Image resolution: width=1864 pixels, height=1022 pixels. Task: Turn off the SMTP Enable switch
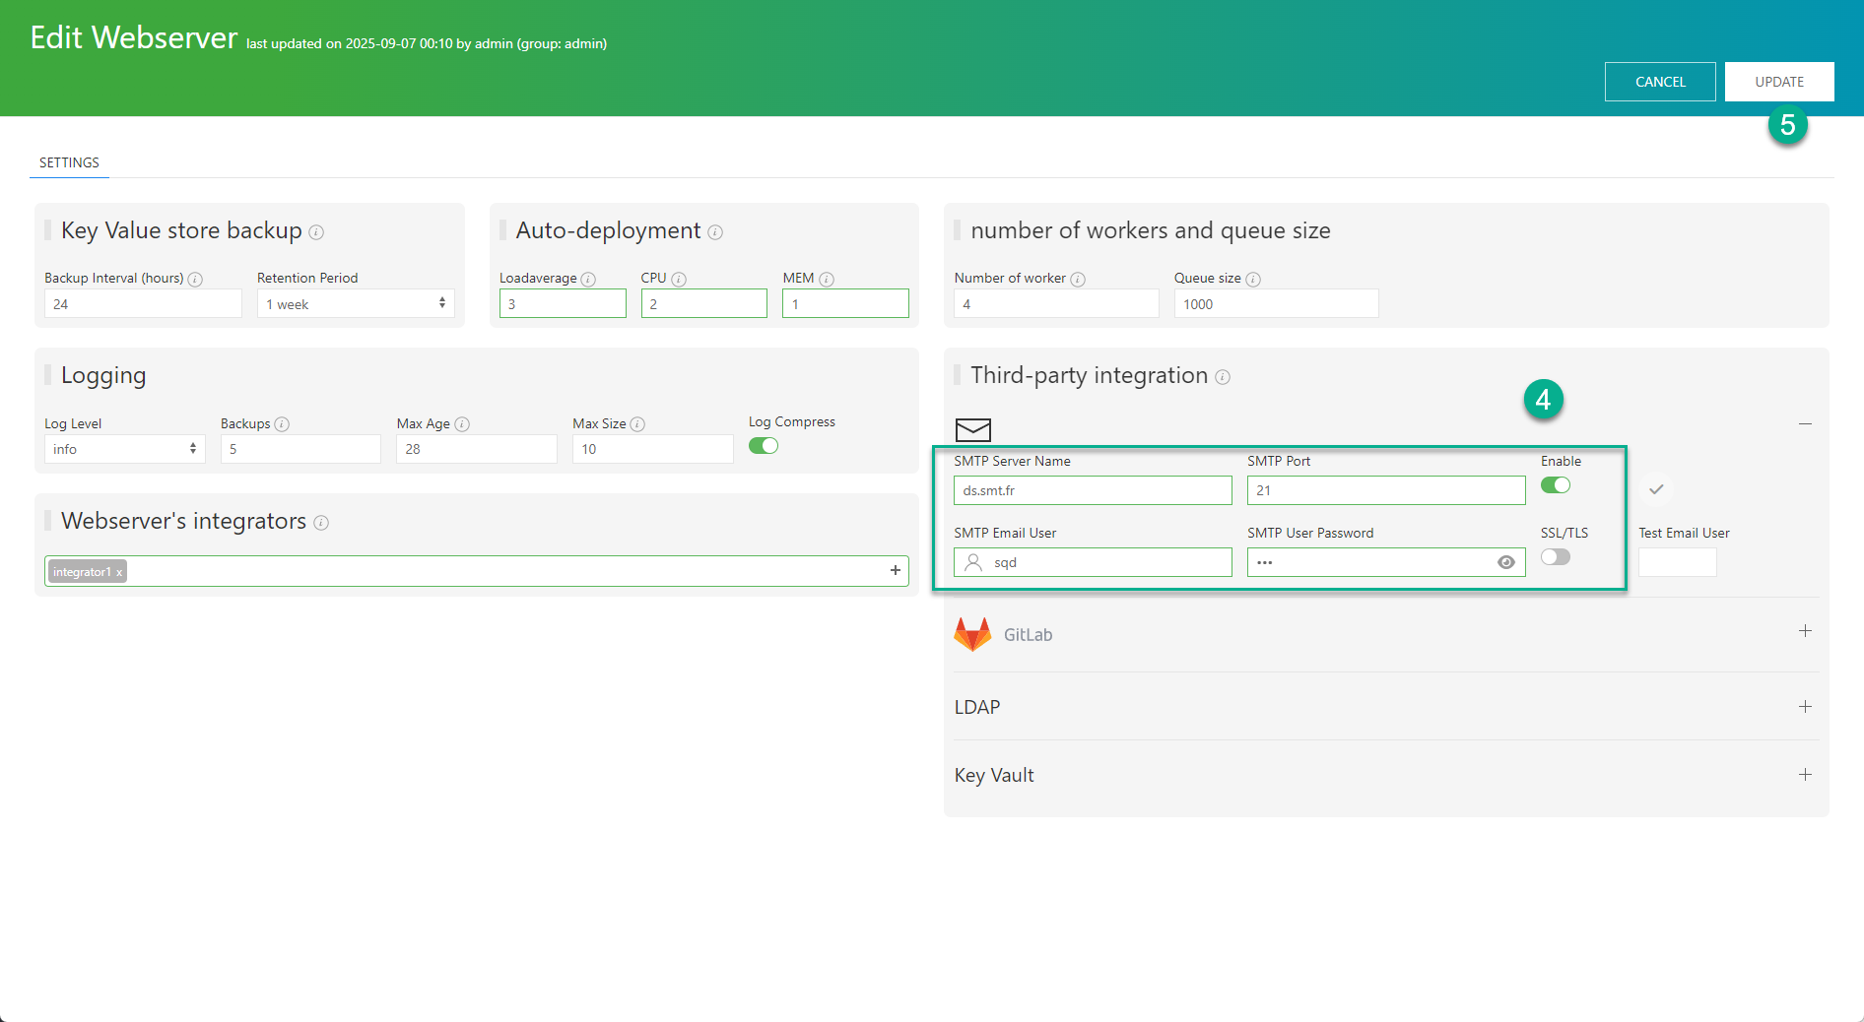tap(1555, 485)
